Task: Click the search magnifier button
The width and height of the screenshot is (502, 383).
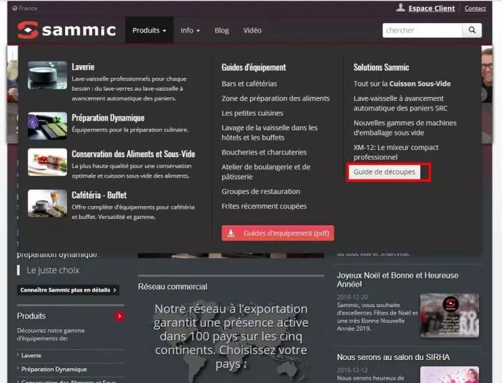Action: pos(472,30)
